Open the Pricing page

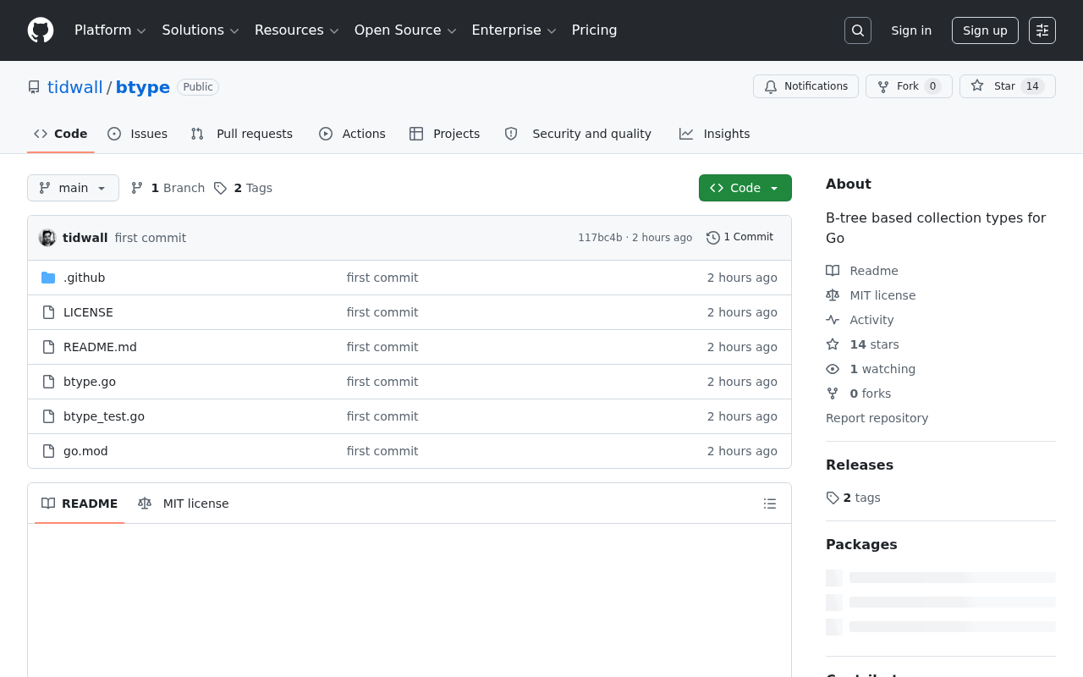[x=594, y=30]
